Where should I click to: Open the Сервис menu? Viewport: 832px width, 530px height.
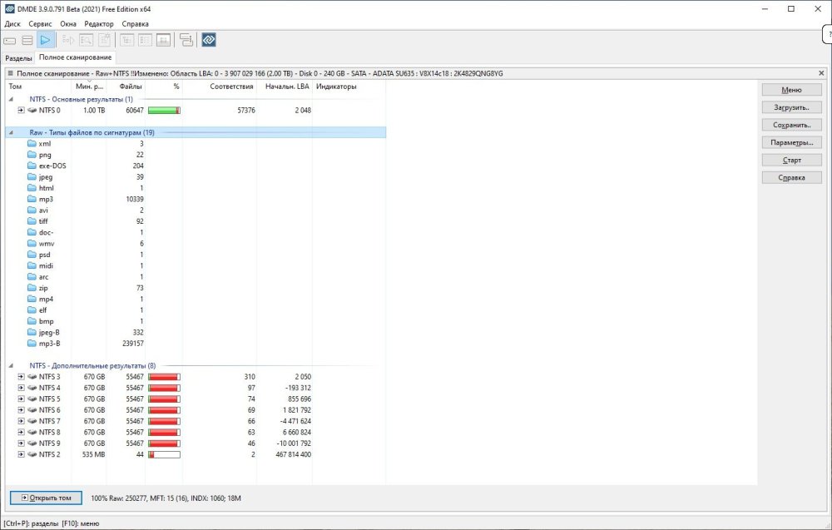40,24
